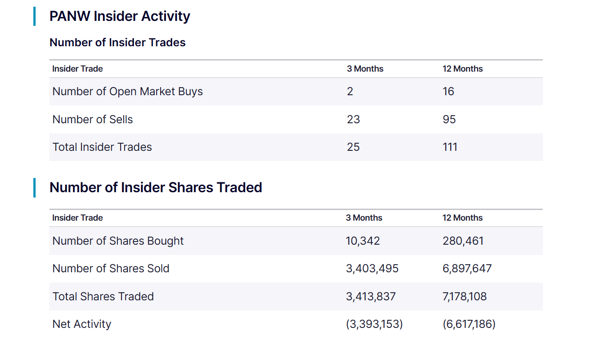
Task: Click the 12-month total insider trades value 111
Action: click(450, 147)
